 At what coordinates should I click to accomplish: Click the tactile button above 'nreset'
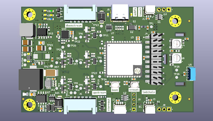(134, 85)
